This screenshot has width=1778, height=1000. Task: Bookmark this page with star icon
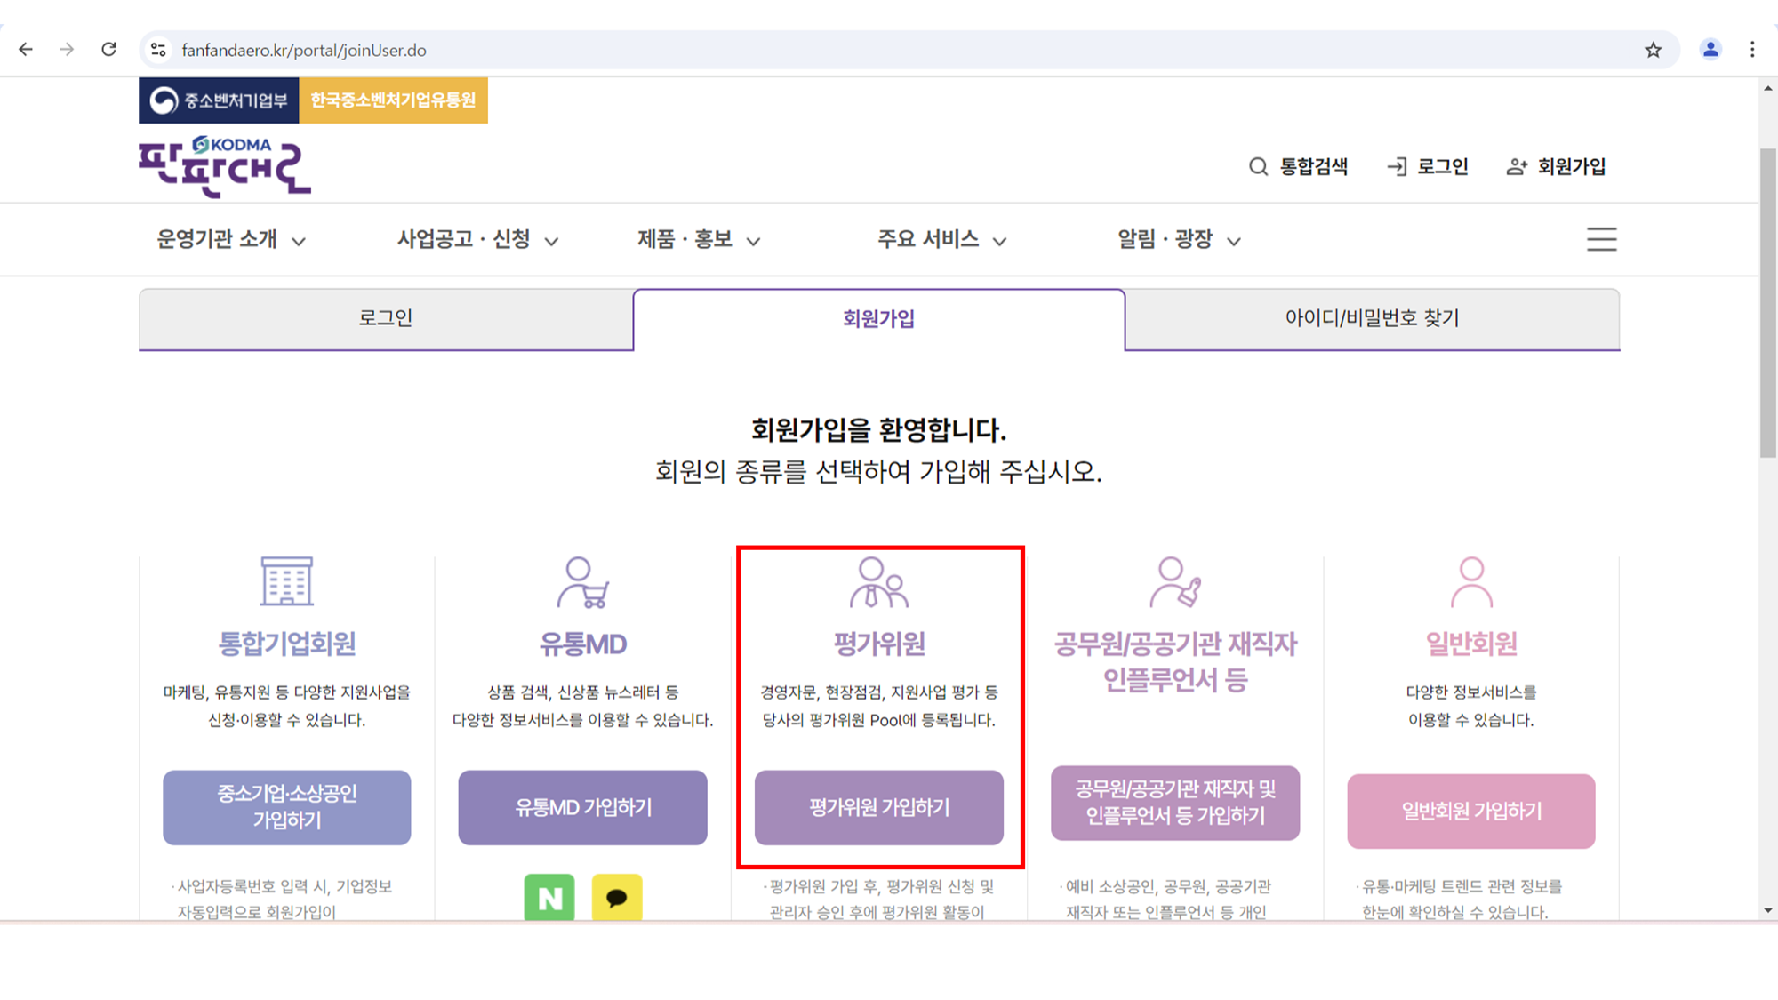1653,50
